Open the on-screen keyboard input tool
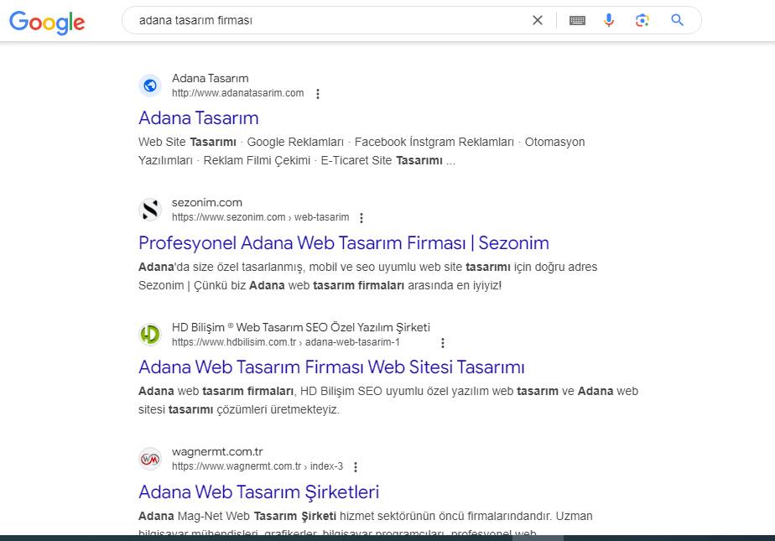The width and height of the screenshot is (775, 541). click(577, 20)
